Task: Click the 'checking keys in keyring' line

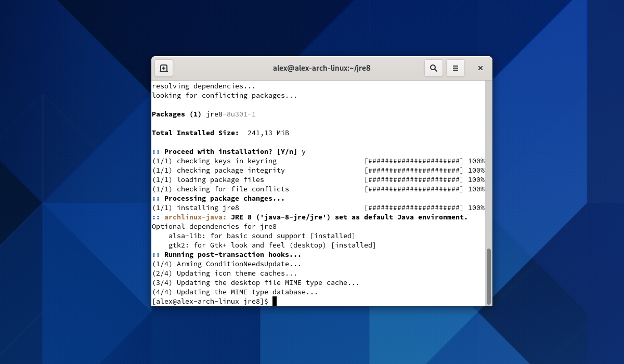Action: coord(318,161)
